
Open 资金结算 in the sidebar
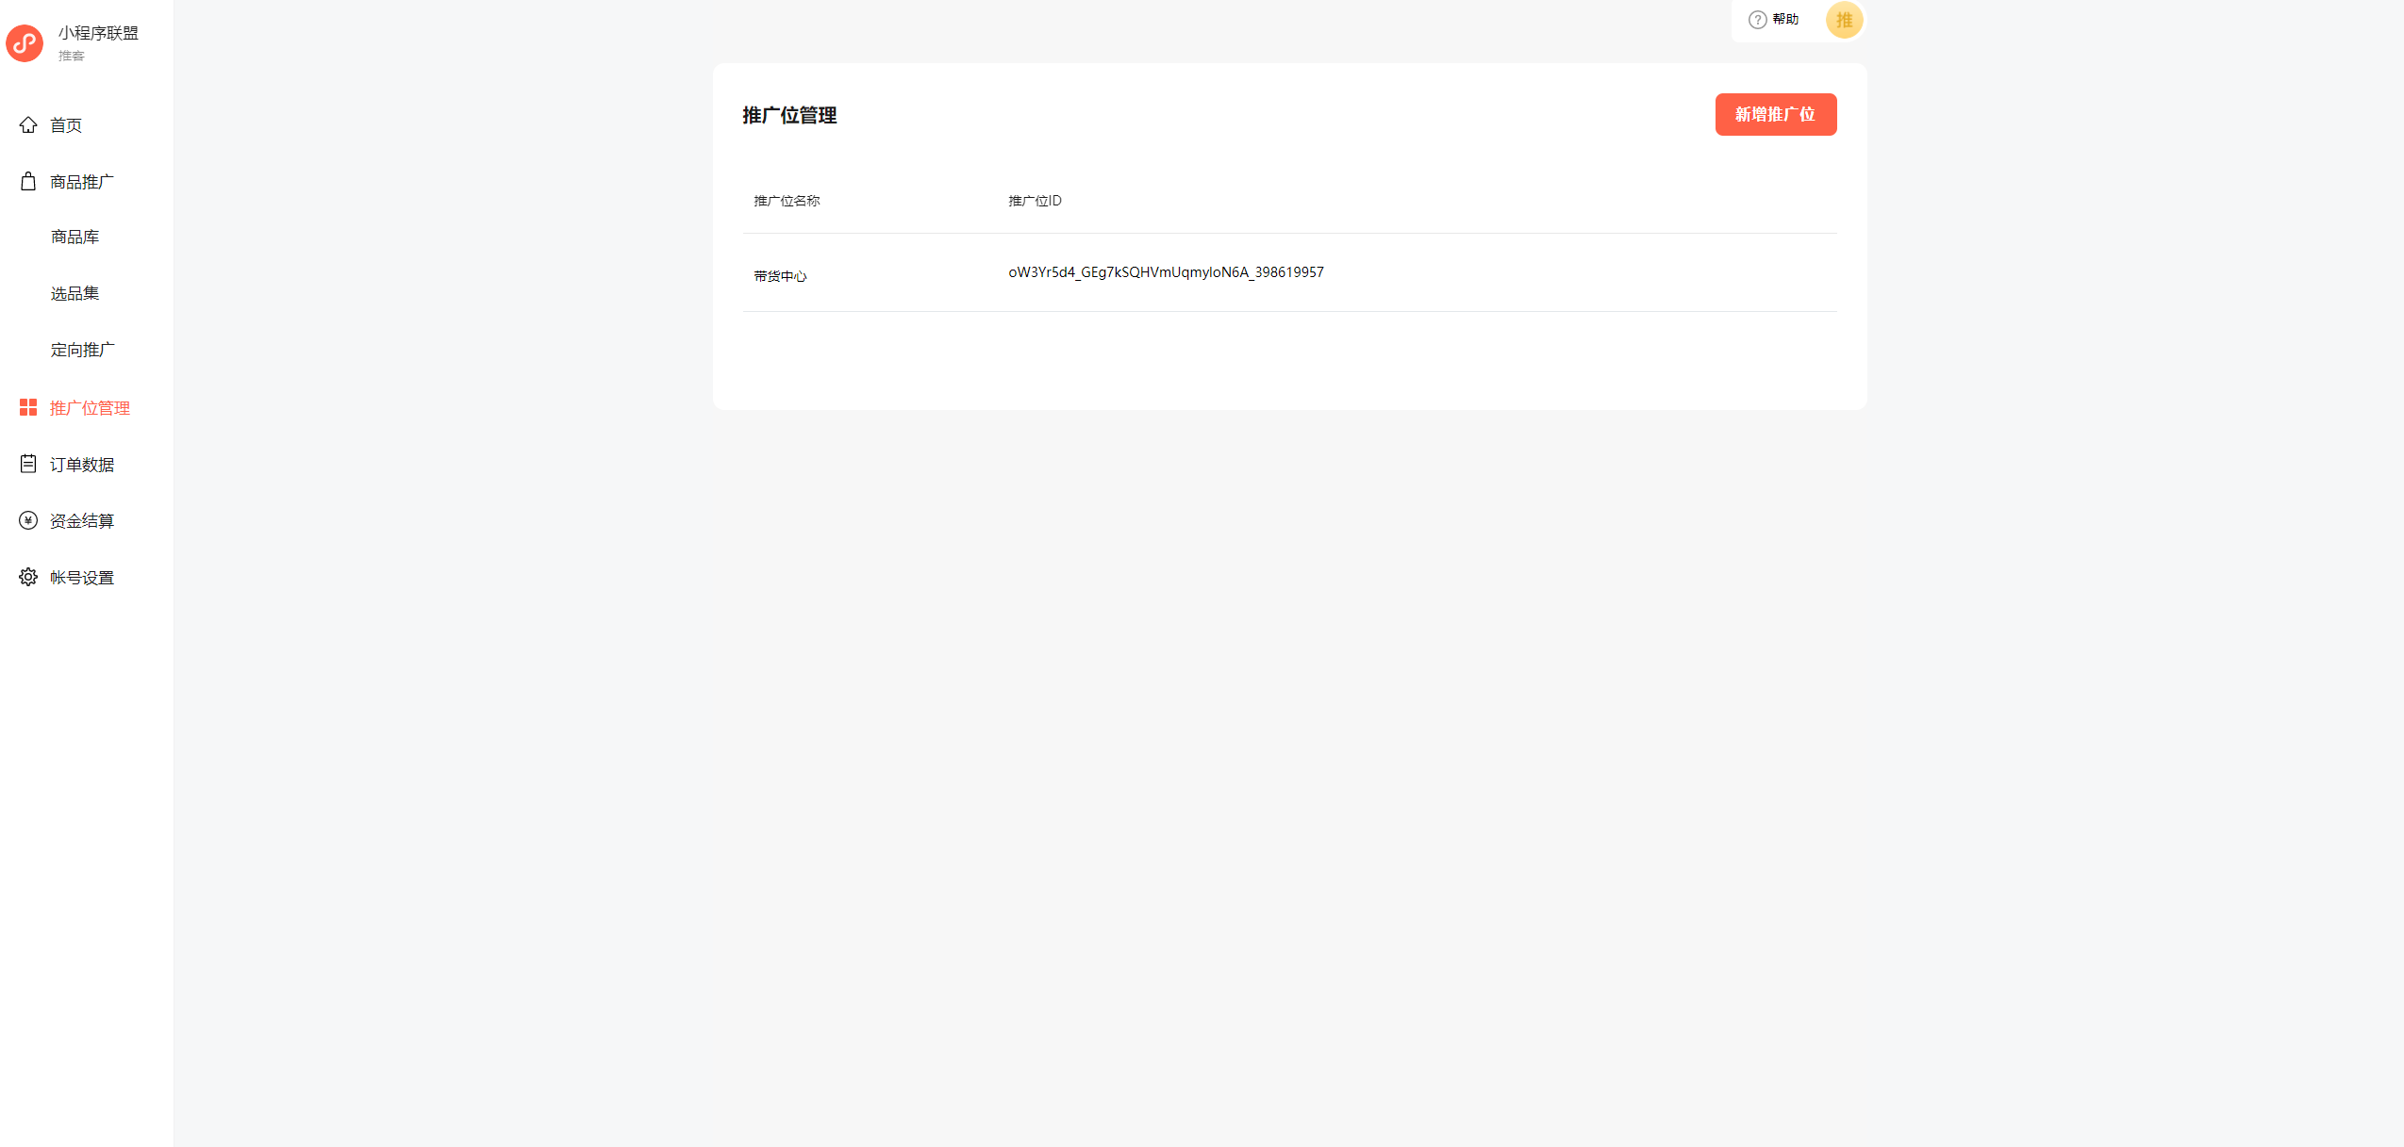82,521
